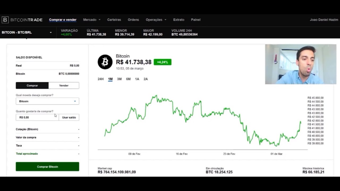Expand the Operações menu arrow
Viewport: 340px width, 191px height.
(165, 20)
